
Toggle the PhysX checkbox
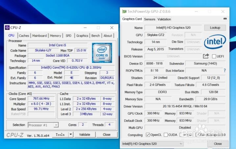click(x=181, y=135)
